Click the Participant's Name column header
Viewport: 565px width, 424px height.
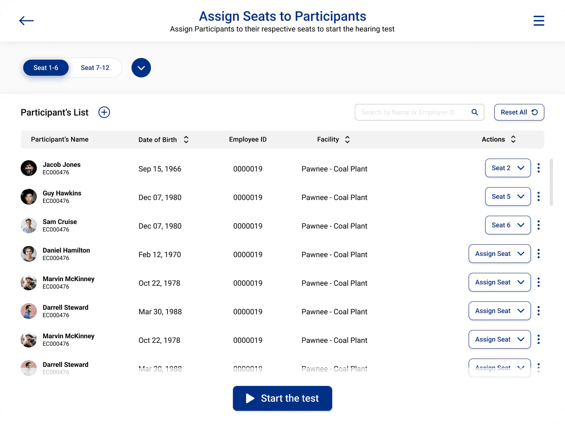[60, 140]
